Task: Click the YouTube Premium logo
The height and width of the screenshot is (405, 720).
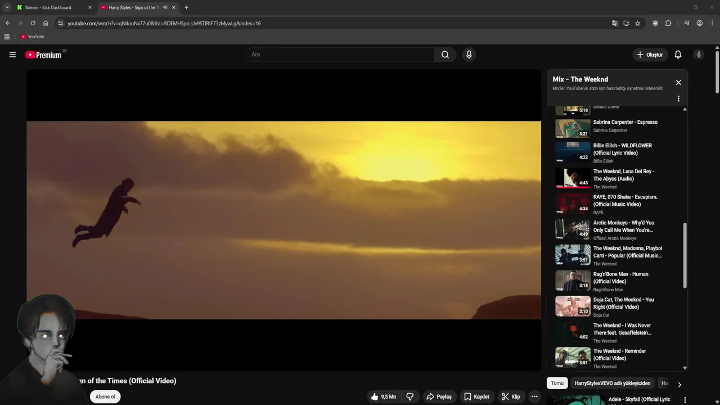Action: tap(43, 55)
